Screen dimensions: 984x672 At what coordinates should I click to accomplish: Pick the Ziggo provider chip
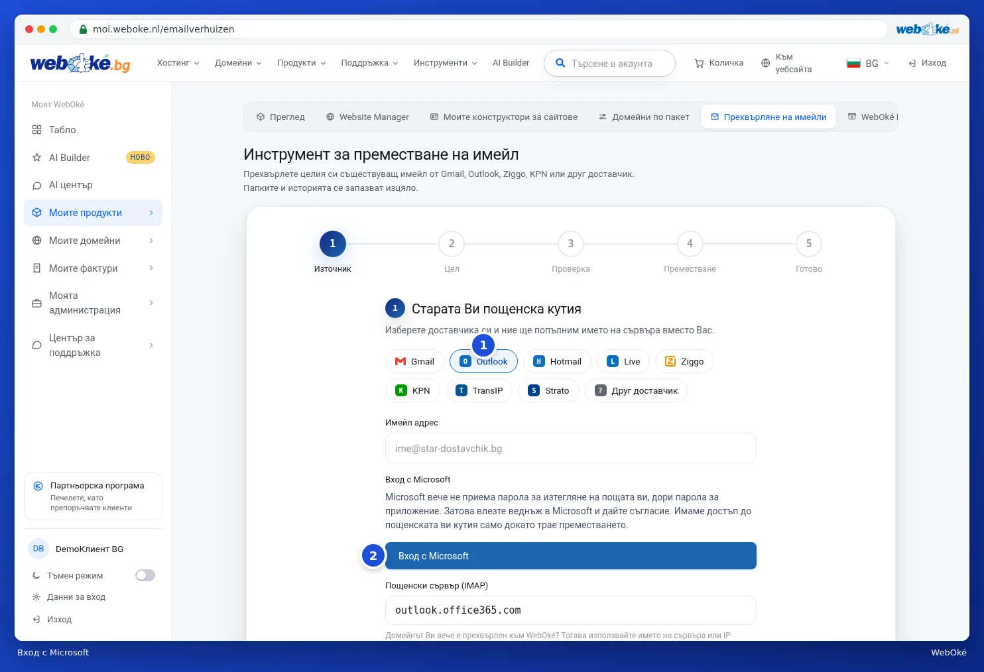[684, 362]
